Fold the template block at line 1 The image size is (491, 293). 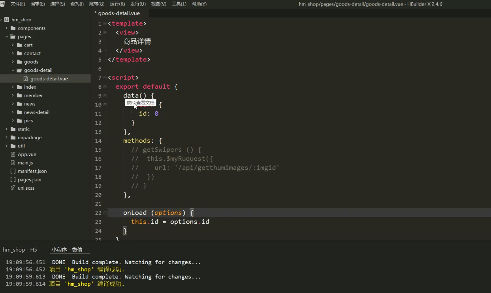click(x=105, y=24)
